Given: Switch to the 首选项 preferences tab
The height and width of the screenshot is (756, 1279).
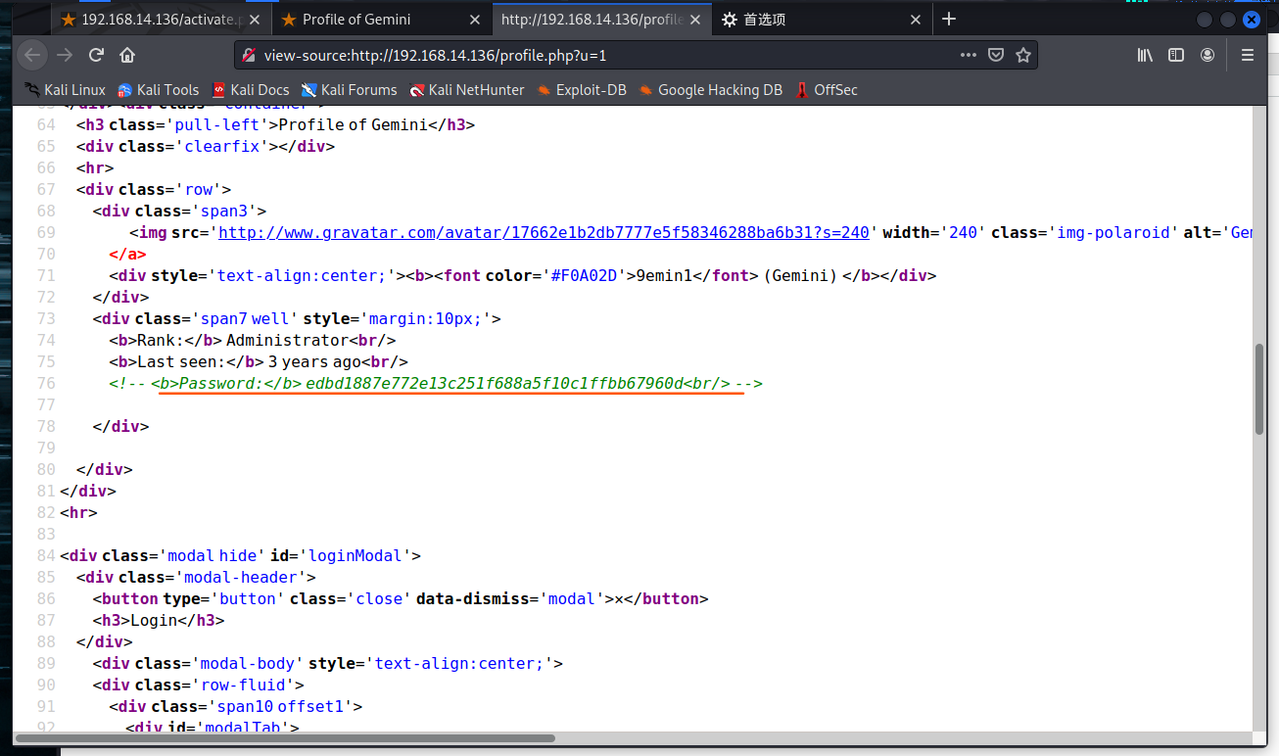Looking at the screenshot, I should (764, 20).
